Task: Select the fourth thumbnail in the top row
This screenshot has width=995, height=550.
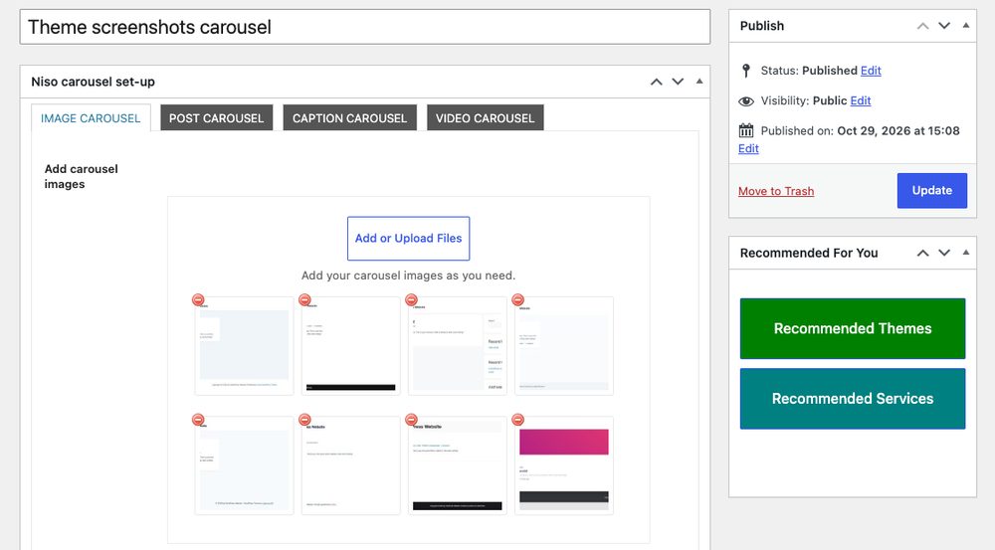Action: (564, 346)
